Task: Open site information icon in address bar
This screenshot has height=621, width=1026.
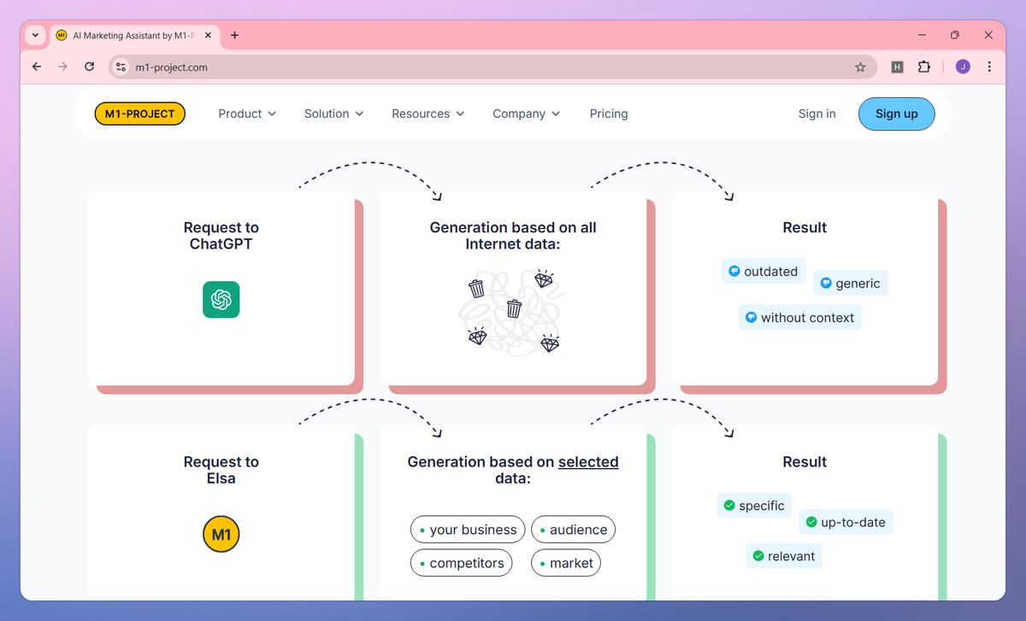Action: pos(121,67)
